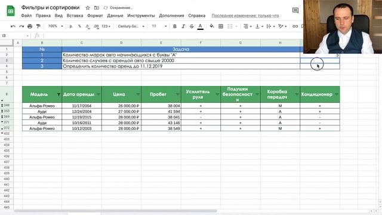Format as percent button
Screen dimensions: 382x215
[79, 26]
